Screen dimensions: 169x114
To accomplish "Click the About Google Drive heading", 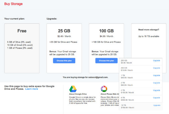I will 78,94.
